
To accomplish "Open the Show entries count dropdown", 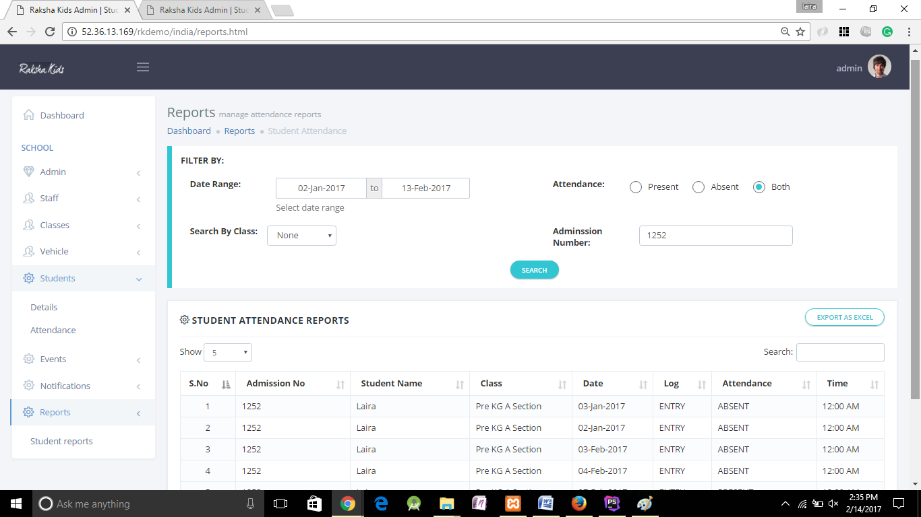I will coord(227,352).
